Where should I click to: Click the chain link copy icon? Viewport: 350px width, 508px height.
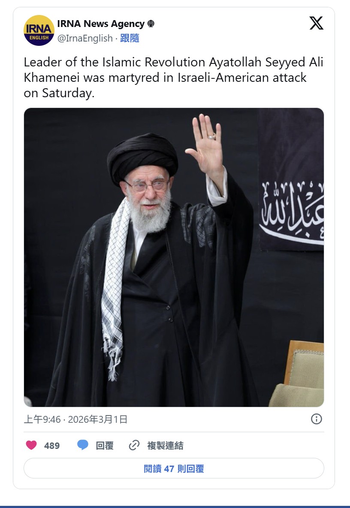134,445
